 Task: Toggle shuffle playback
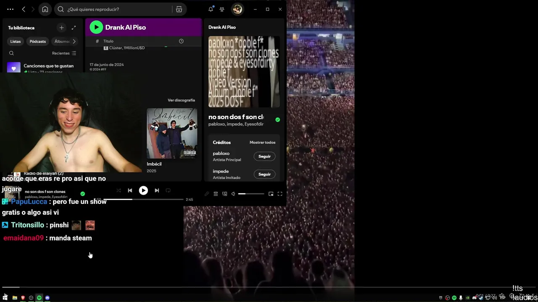[x=119, y=190]
